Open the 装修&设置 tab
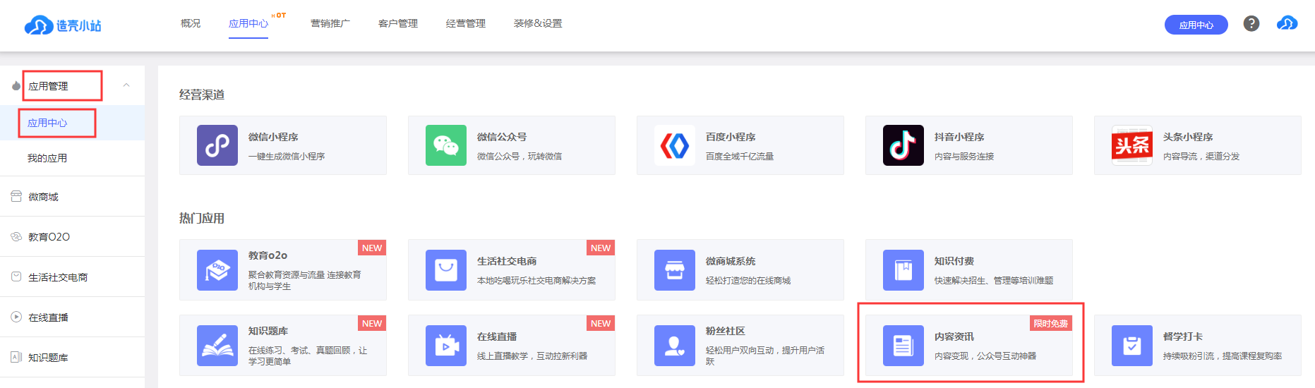1315x388 pixels. point(538,23)
